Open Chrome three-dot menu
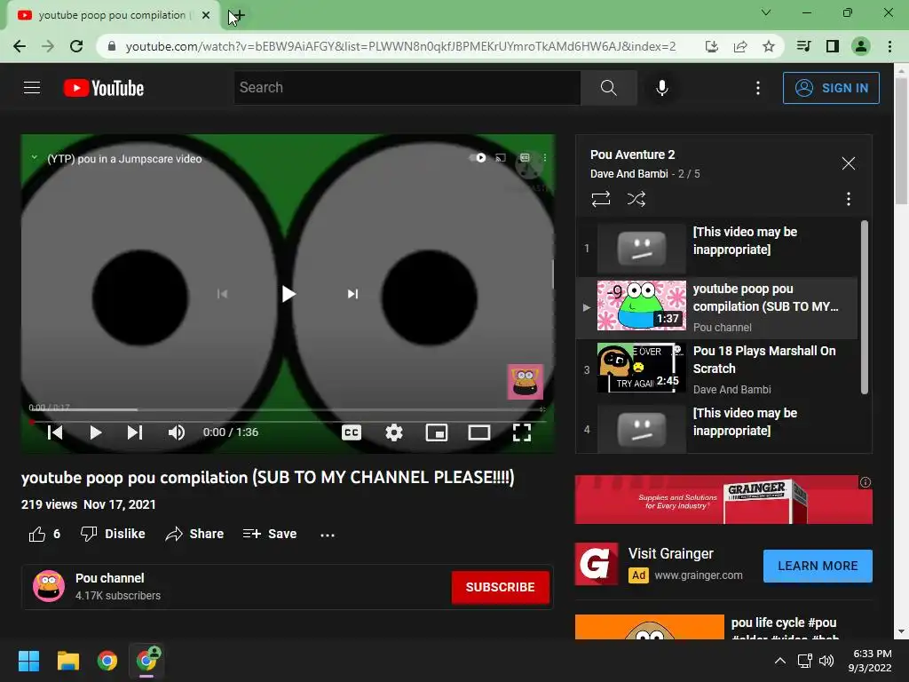The width and height of the screenshot is (909, 682). click(x=889, y=46)
